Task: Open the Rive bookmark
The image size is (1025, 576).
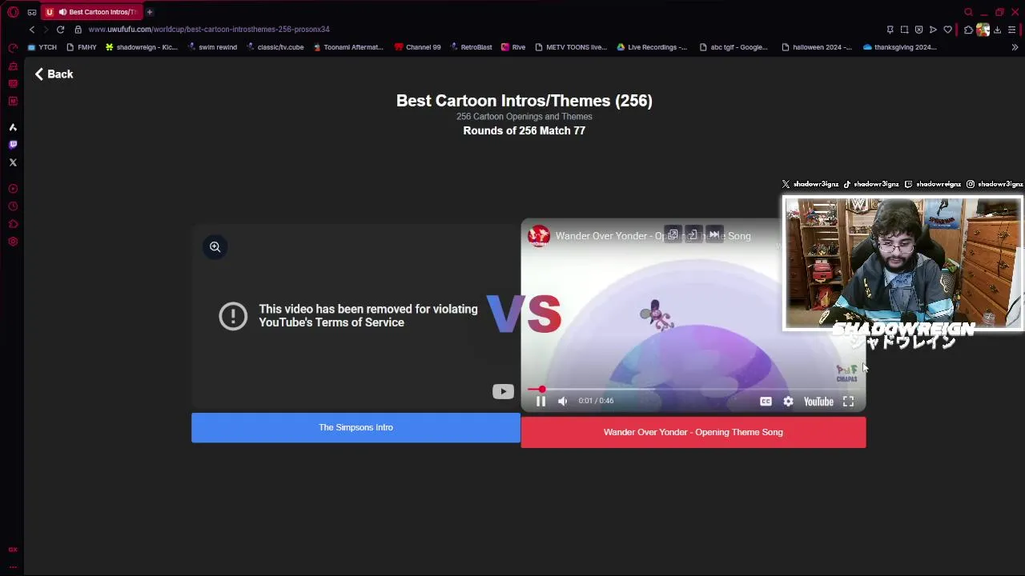Action: [x=513, y=47]
